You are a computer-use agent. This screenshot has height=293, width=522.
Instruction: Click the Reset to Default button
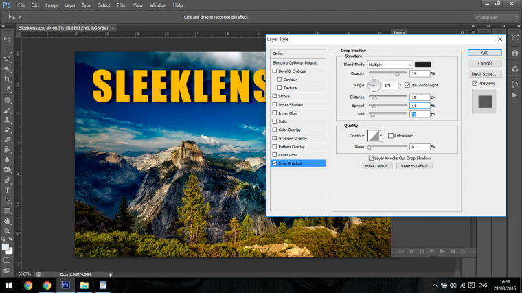coord(414,166)
